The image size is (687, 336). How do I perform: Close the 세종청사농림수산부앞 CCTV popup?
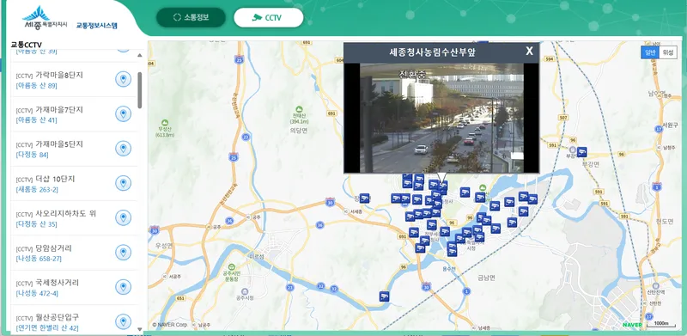tap(529, 52)
